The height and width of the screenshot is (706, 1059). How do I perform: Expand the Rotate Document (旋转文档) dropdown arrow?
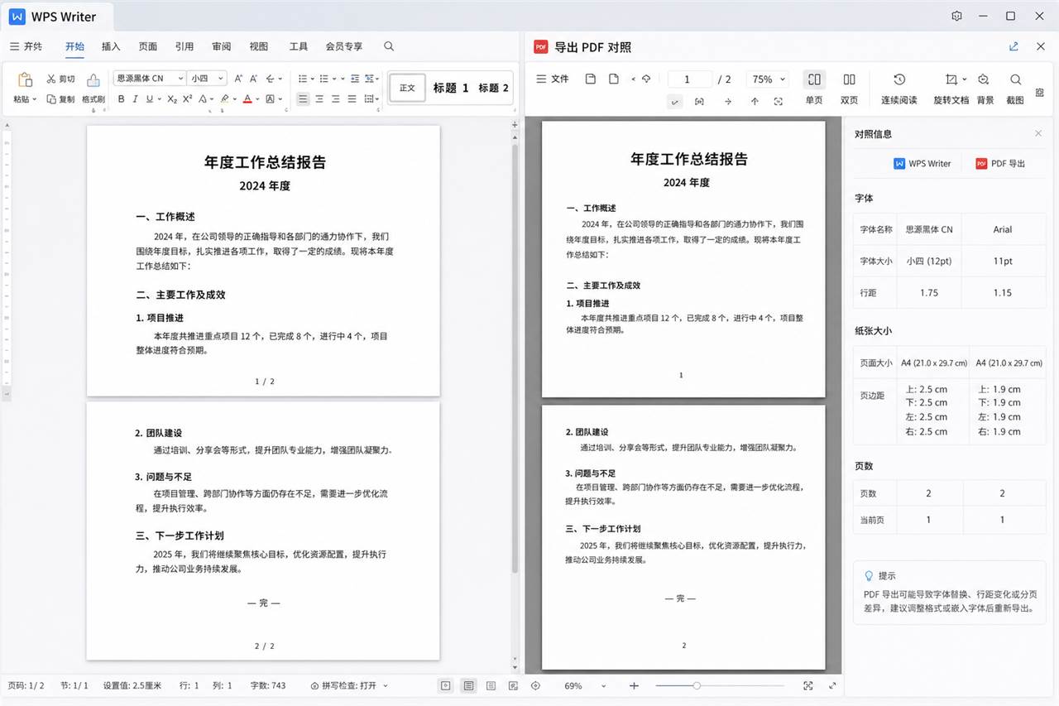pos(965,79)
